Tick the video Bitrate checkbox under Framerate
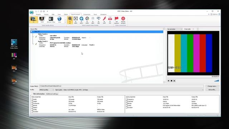229x129 pixels. coord(32,105)
